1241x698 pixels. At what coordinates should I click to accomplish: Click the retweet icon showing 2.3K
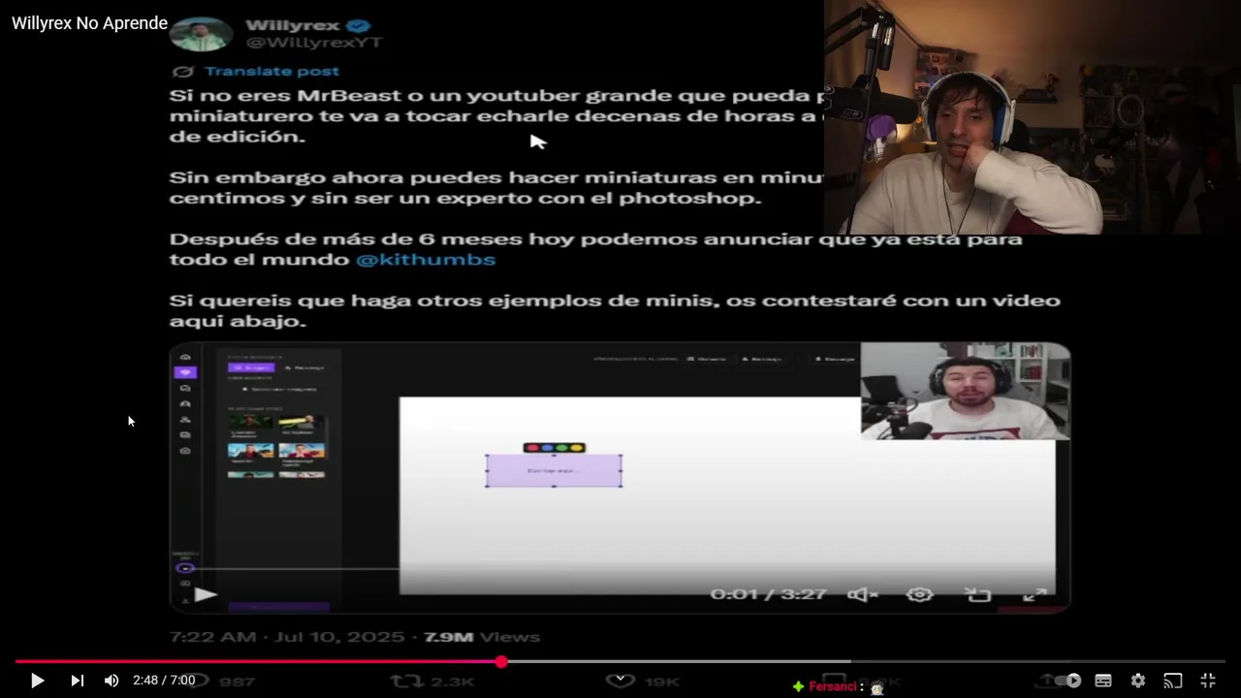tap(404, 681)
